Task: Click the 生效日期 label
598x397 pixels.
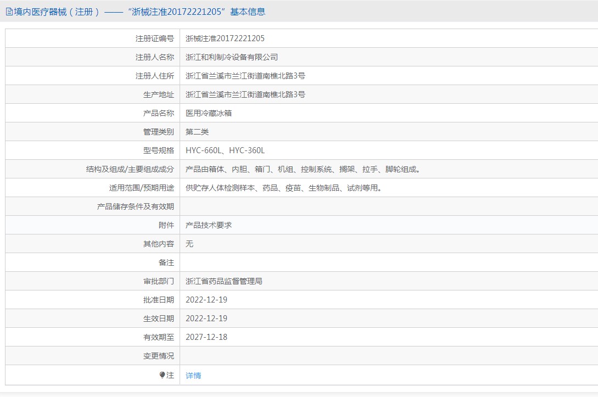Action: coord(159,319)
